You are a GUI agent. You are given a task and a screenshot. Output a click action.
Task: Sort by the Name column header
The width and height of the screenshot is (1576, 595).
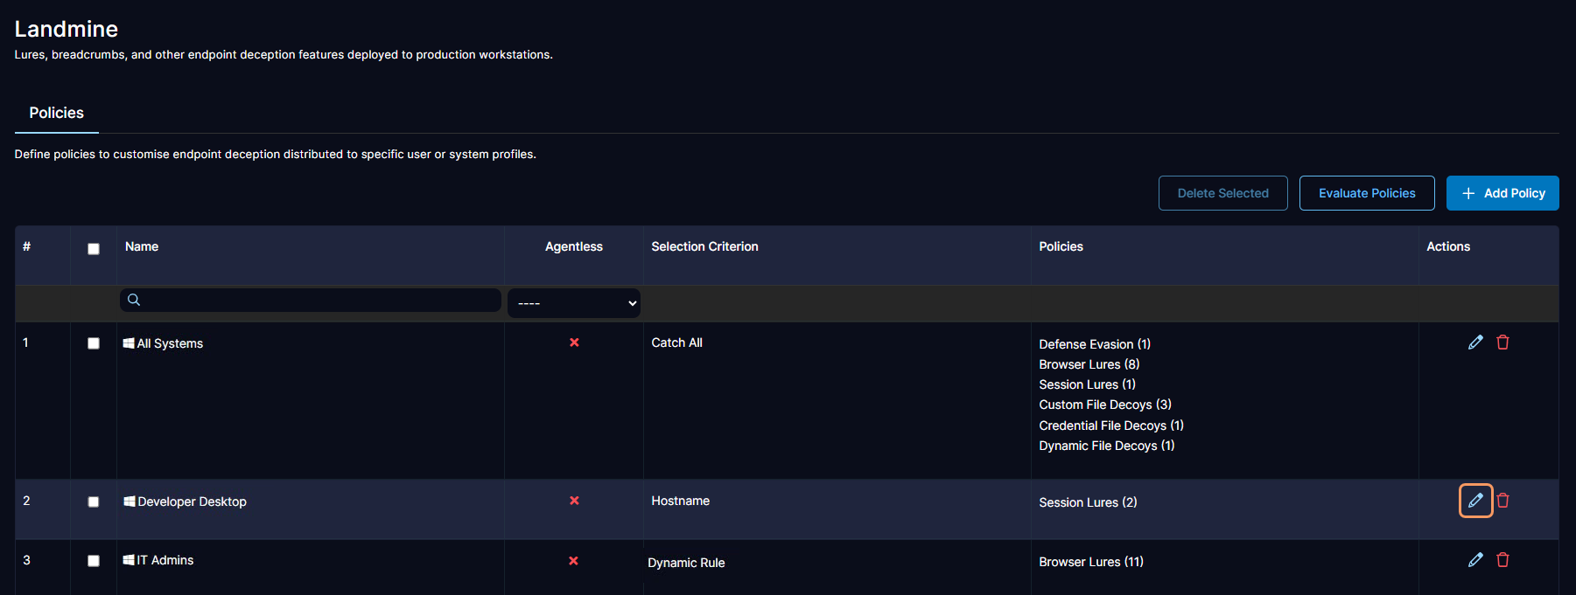tap(142, 247)
